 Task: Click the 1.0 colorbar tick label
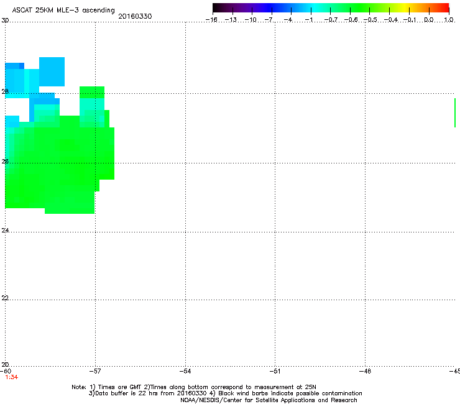[449, 20]
